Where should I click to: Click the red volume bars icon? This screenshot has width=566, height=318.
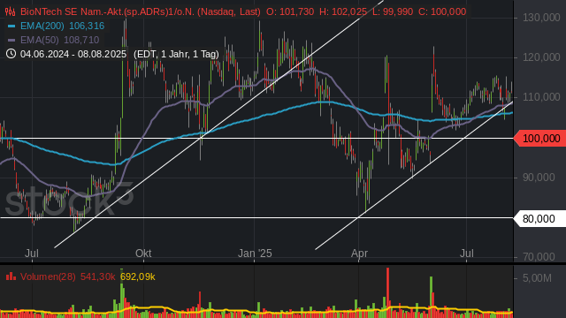pos(11,276)
